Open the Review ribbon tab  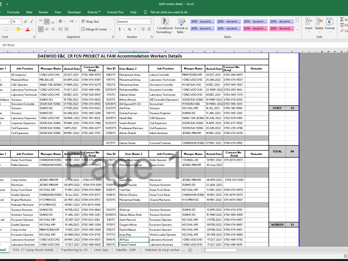tap(43, 12)
